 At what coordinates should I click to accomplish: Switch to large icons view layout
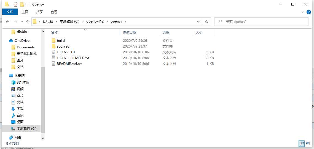tap(308, 144)
